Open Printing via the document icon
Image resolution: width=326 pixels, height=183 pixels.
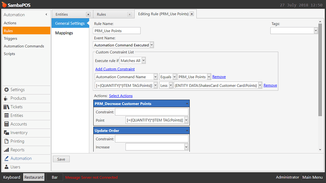6,141
